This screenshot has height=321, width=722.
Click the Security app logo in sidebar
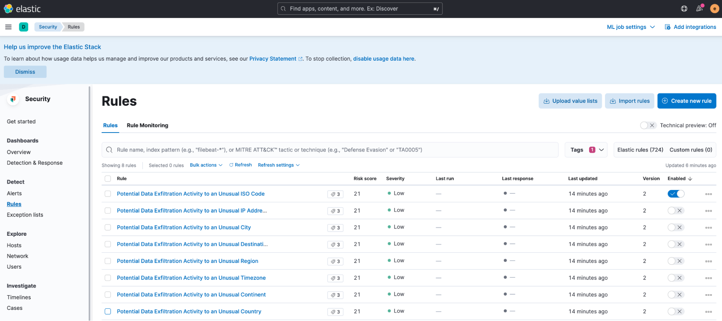pos(13,99)
